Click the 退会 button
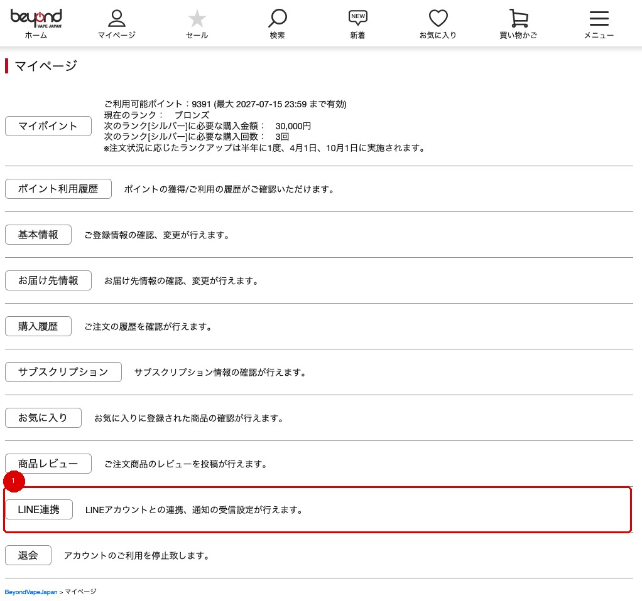The image size is (642, 601). (x=28, y=555)
